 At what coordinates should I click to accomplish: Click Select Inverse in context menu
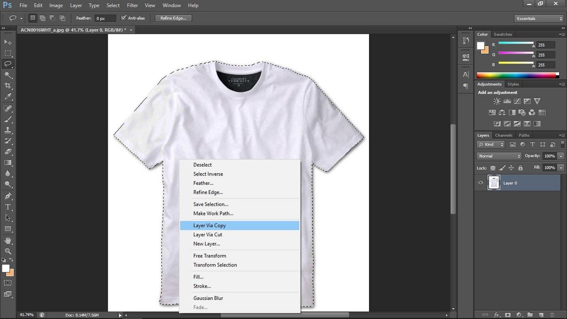pyautogui.click(x=208, y=174)
